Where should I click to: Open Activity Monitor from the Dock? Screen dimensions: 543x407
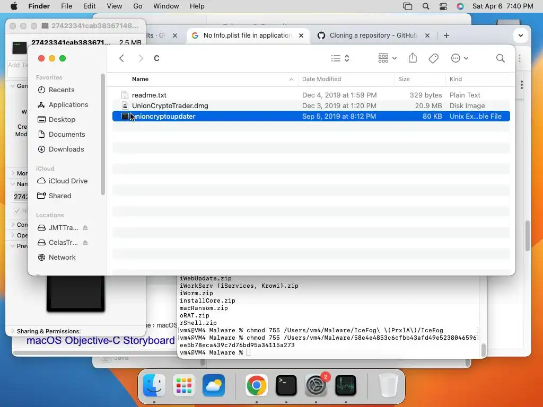click(346, 385)
